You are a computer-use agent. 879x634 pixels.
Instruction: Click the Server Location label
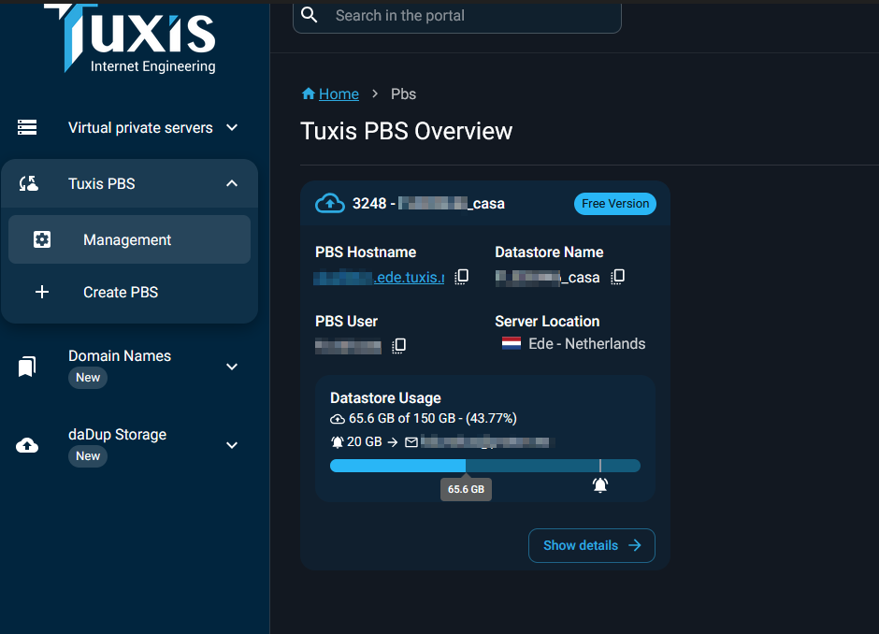[547, 321]
